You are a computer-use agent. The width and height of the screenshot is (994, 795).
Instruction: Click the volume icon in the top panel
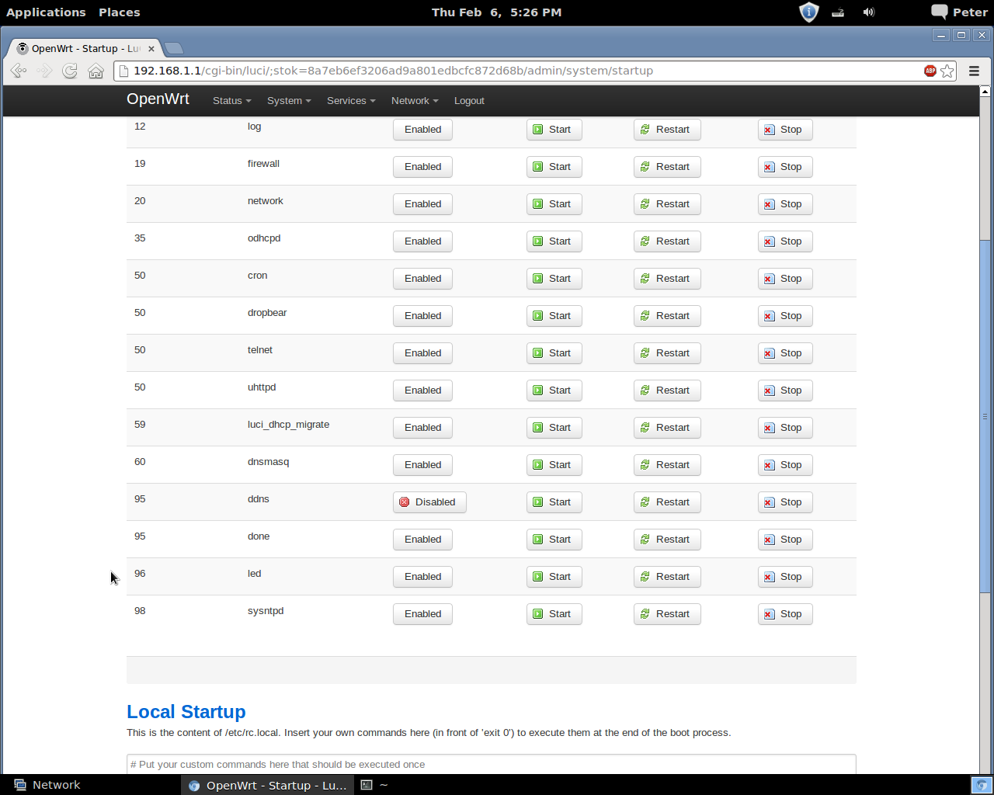click(x=868, y=12)
